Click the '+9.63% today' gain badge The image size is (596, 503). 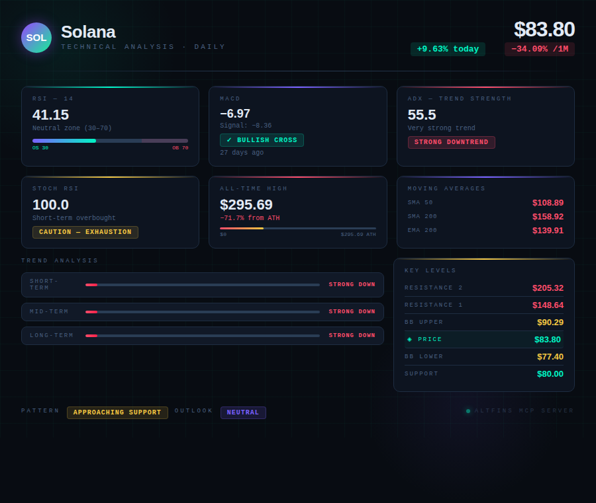tap(448, 49)
